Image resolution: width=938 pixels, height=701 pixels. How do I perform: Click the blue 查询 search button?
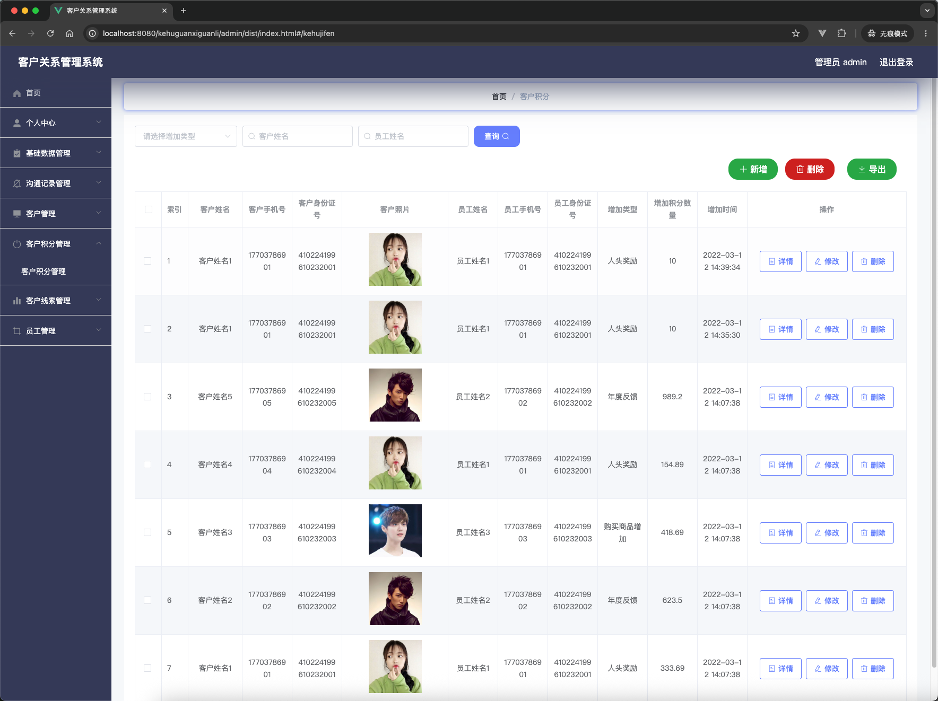point(497,136)
